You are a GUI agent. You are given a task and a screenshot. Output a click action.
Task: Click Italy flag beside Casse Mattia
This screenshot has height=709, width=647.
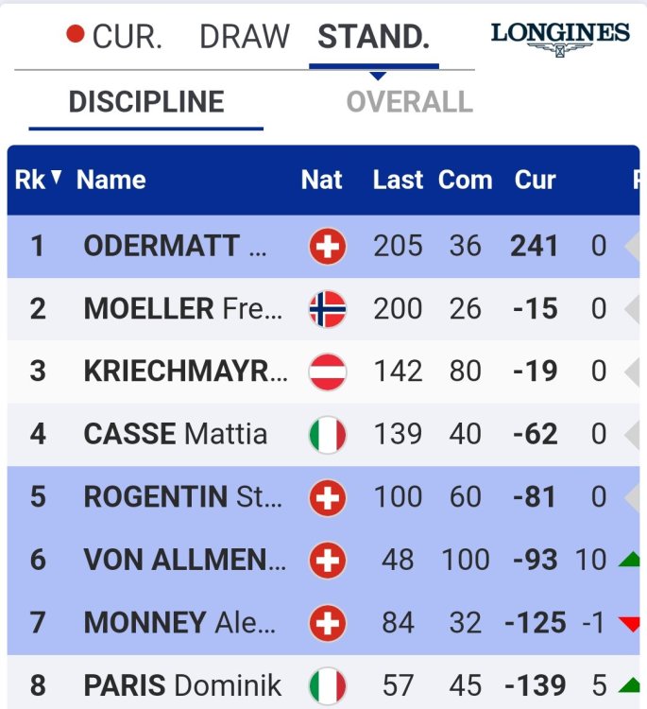(x=328, y=435)
